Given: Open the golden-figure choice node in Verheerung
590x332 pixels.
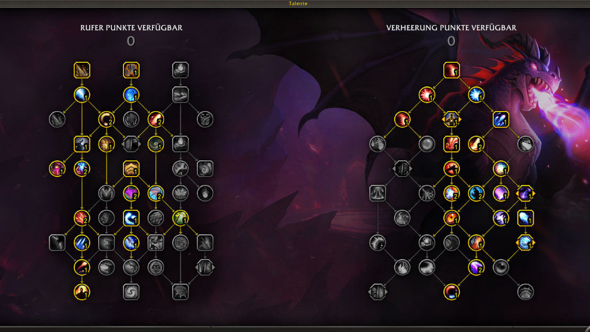Looking at the screenshot, I should click(452, 119).
